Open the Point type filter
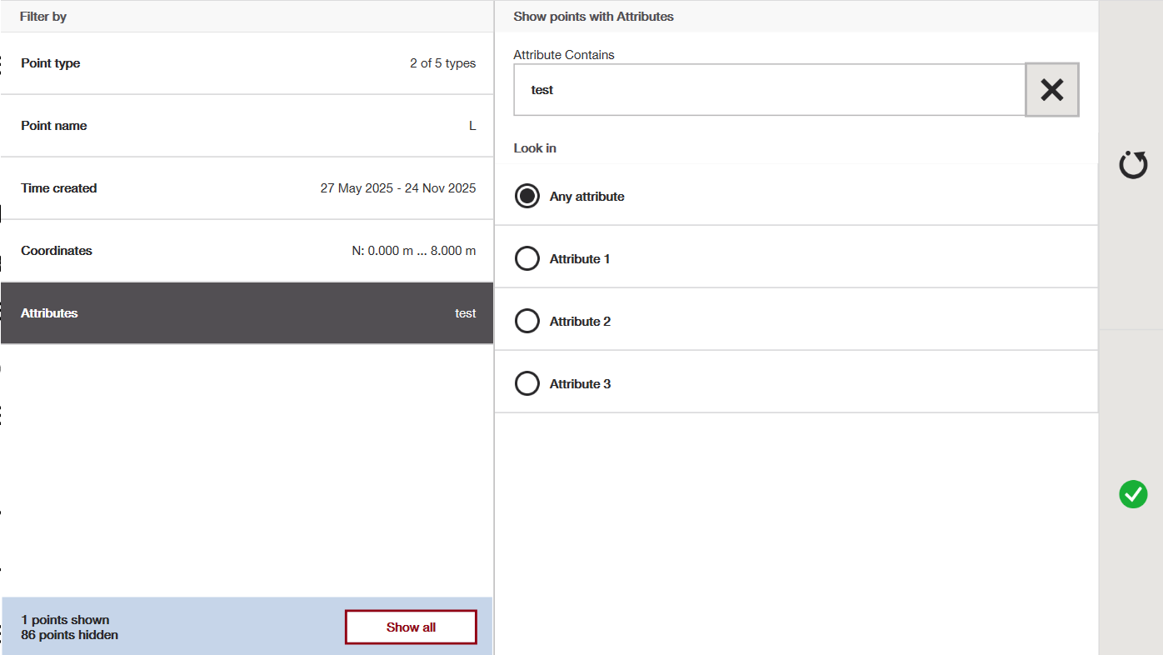The image size is (1163, 655). [x=247, y=63]
